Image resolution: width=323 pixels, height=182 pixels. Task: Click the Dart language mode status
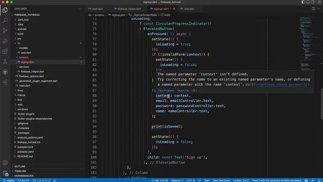[207, 180]
